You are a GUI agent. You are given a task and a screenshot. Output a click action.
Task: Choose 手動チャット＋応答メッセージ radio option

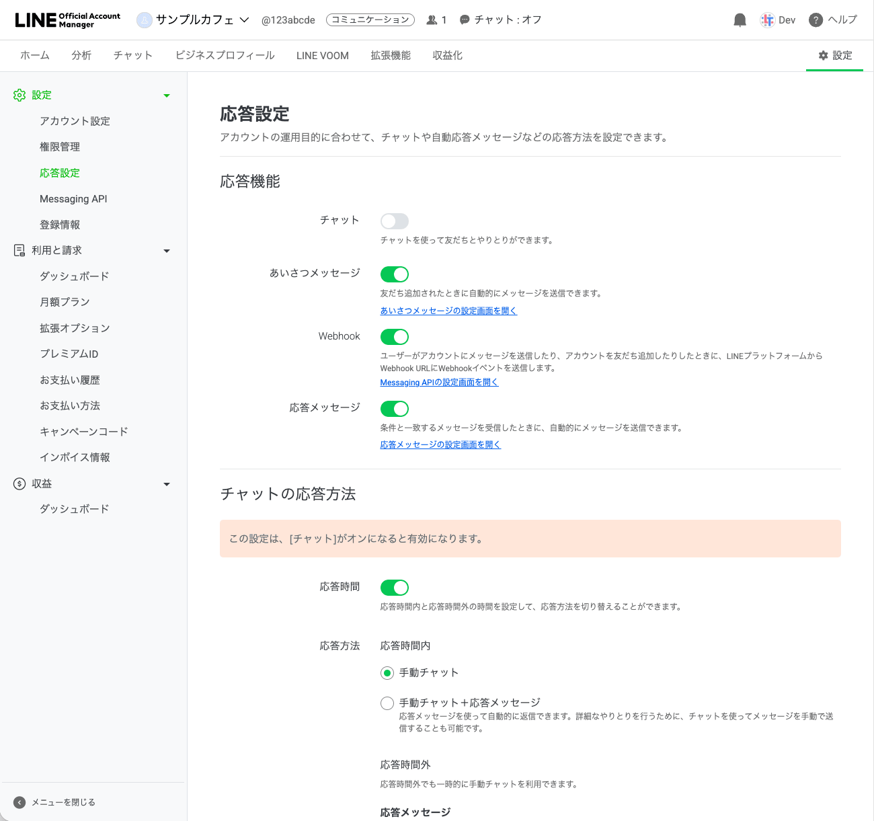[387, 703]
